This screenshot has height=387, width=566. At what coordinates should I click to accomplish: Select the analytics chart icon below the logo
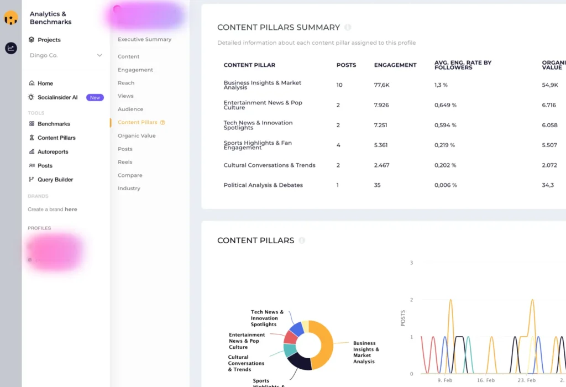(11, 48)
